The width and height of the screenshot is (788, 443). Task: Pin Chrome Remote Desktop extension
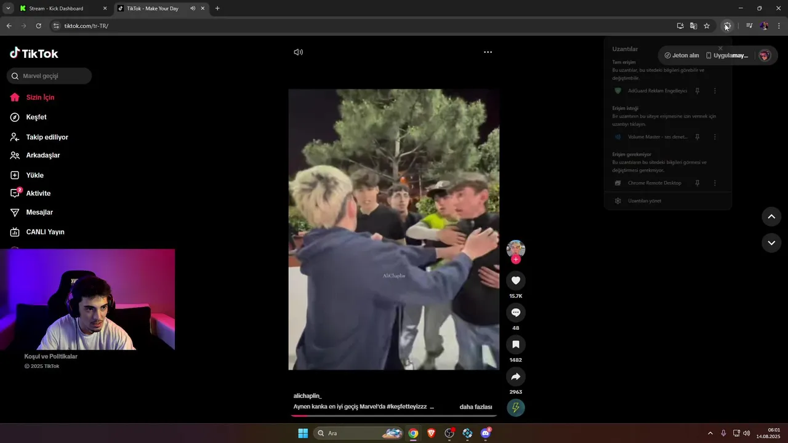(698, 183)
